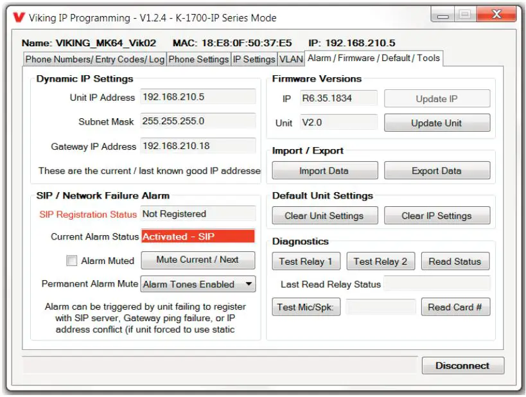Click the Read Status button
Image resolution: width=526 pixels, height=397 pixels.
(455, 261)
